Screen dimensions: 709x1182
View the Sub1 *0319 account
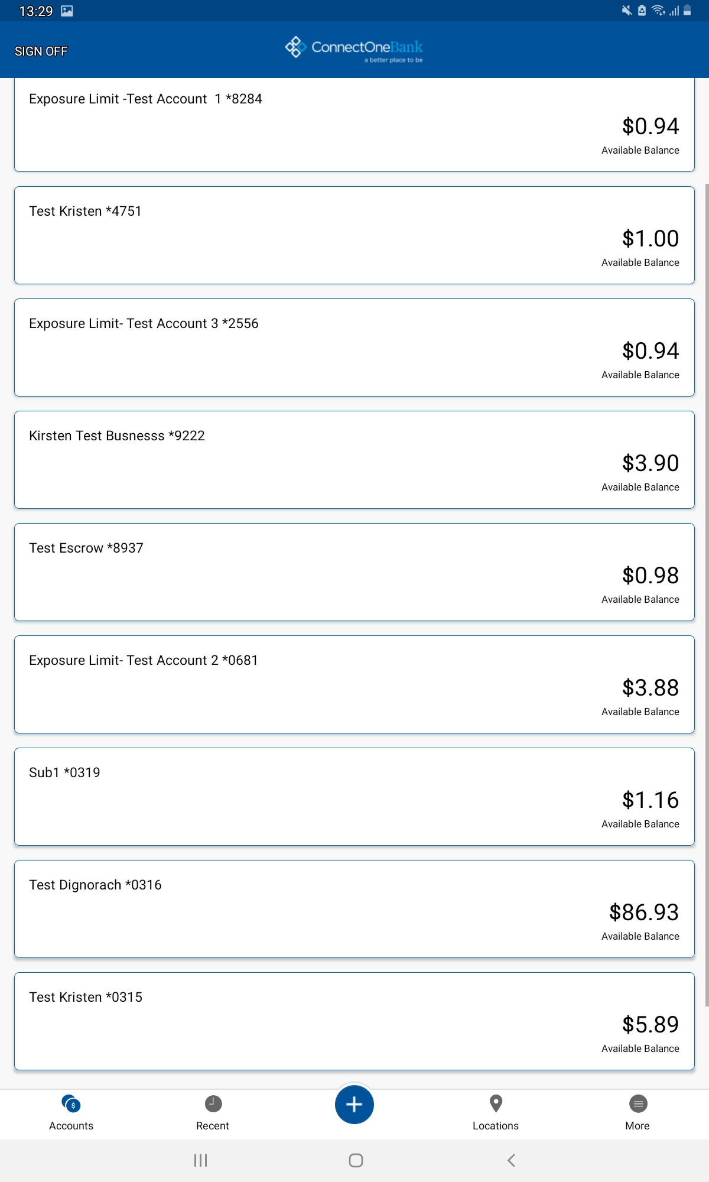[x=354, y=797]
